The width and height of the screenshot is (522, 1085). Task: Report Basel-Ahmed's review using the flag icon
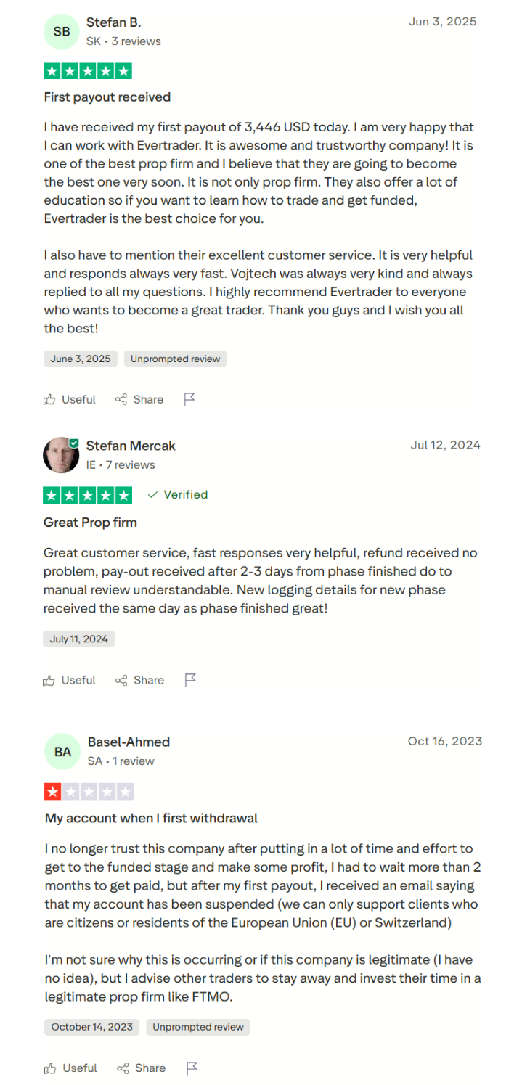point(192,1068)
